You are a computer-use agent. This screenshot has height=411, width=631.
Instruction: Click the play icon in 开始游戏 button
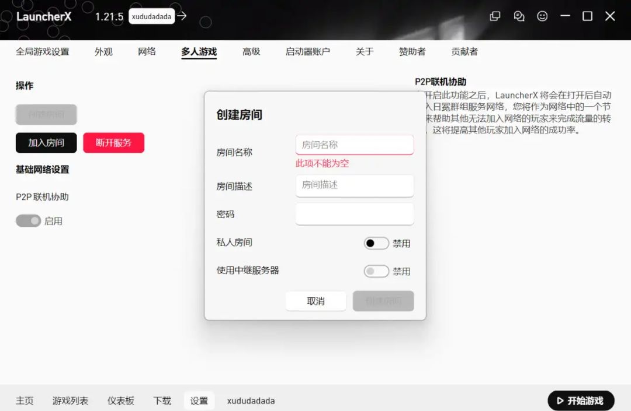[x=560, y=401]
